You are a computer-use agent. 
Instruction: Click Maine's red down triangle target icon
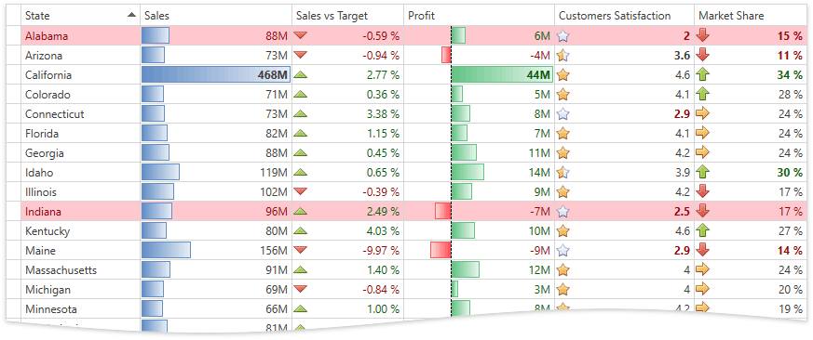[301, 250]
